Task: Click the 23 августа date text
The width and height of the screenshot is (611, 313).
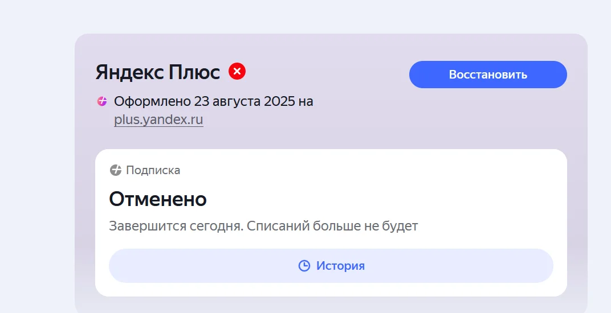Action: (227, 101)
